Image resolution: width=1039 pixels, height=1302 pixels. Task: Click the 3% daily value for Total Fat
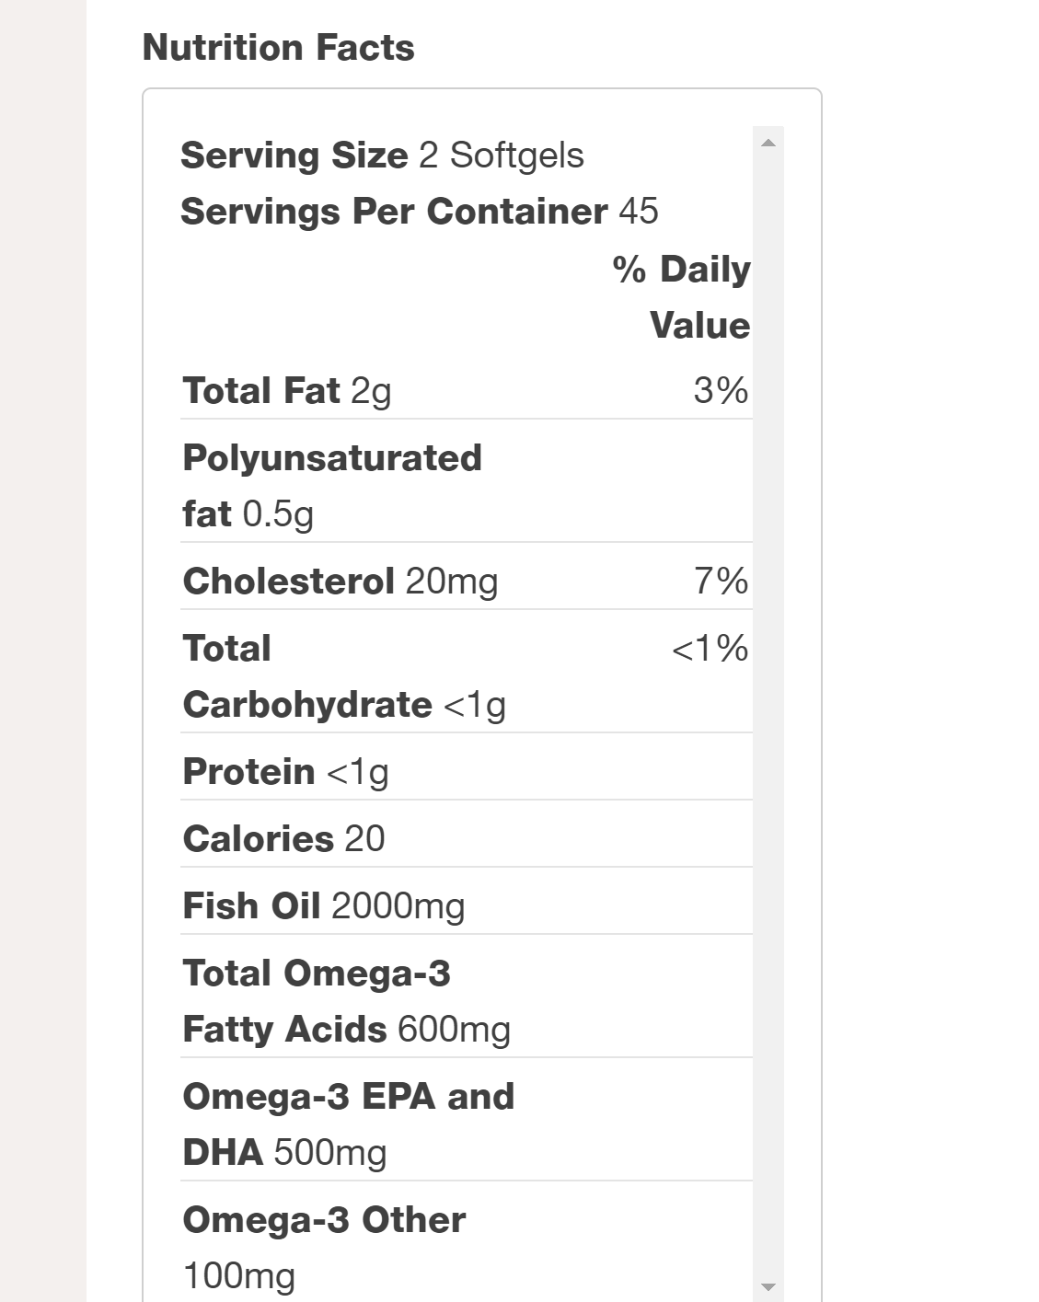(721, 391)
